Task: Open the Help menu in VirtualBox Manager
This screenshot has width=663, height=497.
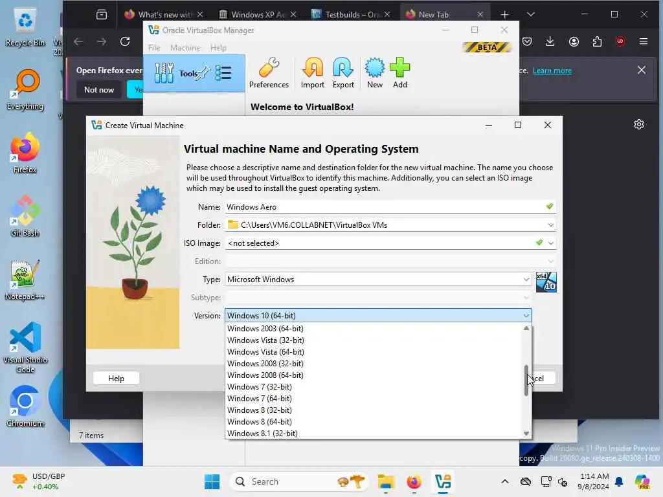Action: click(x=218, y=48)
